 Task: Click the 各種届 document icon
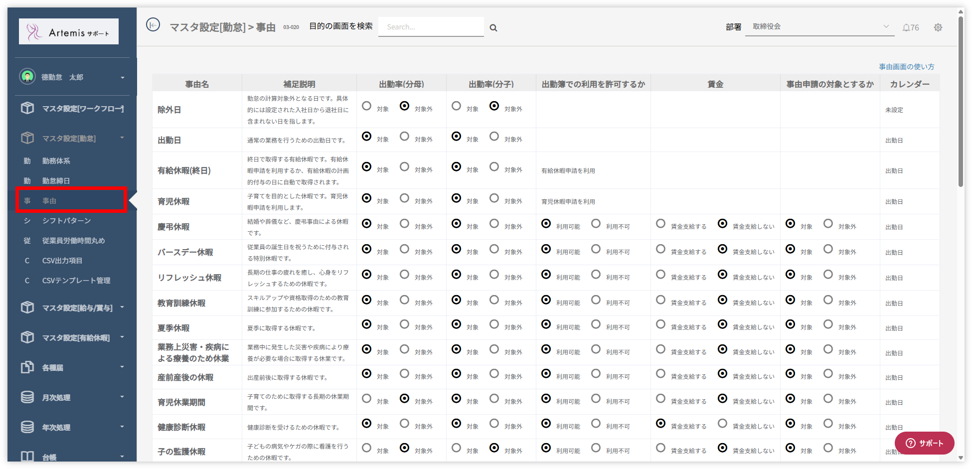[x=27, y=367]
